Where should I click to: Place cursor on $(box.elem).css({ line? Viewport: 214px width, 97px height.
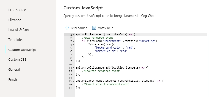coord(102,44)
